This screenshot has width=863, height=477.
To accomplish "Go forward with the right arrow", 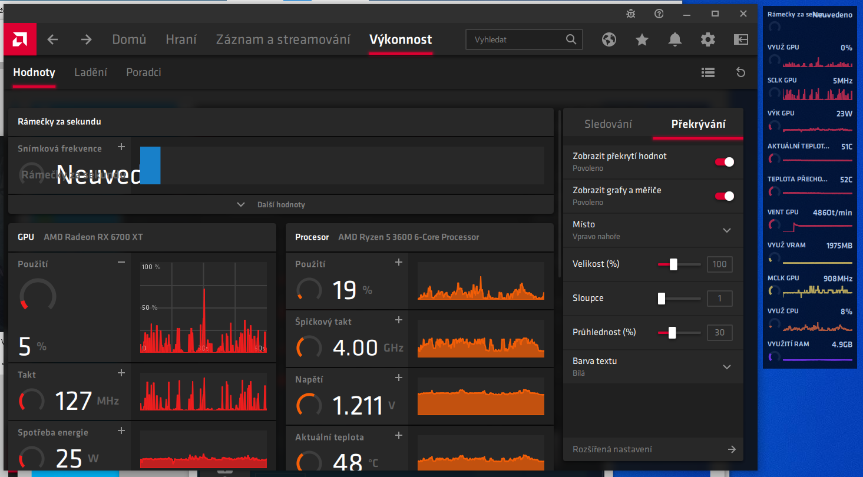I will tap(87, 39).
